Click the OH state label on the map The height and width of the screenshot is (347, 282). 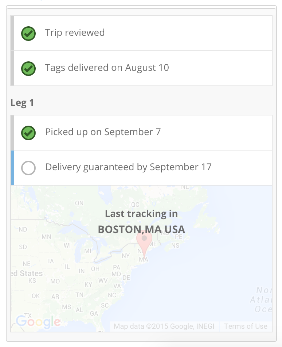[95, 269]
